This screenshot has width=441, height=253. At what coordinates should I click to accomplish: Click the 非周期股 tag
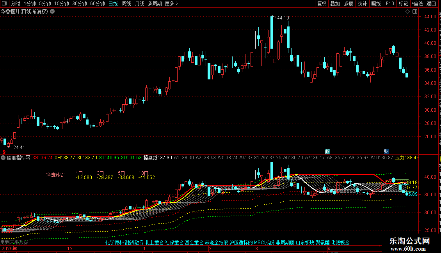point(285,242)
